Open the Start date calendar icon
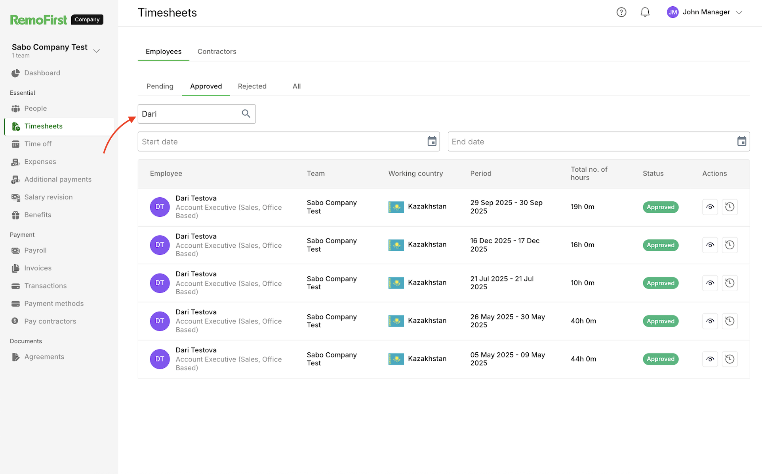The height and width of the screenshot is (474, 762). [x=432, y=141]
